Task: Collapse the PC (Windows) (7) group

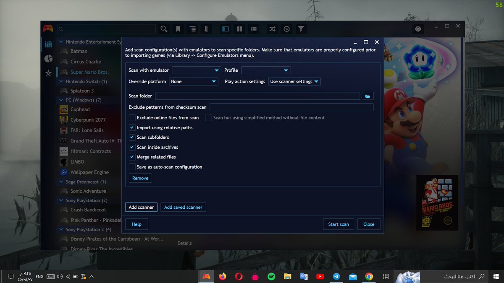Action: tap(61, 100)
